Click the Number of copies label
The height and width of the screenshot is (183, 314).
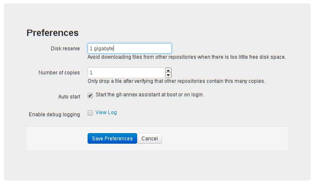coord(59,73)
